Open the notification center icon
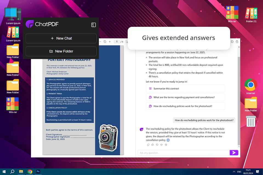The height and width of the screenshot is (175, 263). click(x=258, y=172)
